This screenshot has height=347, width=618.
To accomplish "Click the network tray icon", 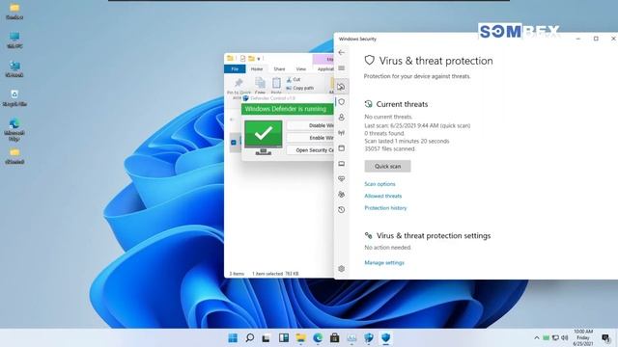I will point(555,337).
